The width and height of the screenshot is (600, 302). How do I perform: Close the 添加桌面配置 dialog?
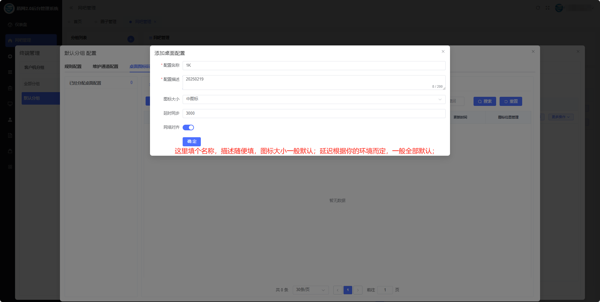tap(443, 52)
